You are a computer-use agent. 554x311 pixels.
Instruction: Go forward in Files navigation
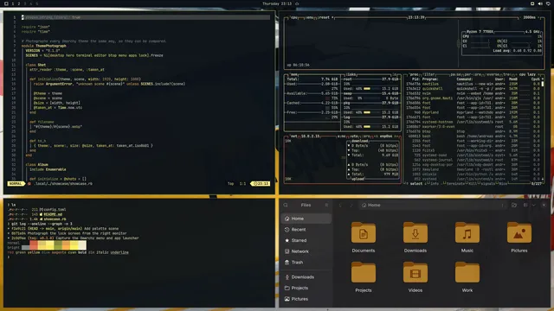351,205
